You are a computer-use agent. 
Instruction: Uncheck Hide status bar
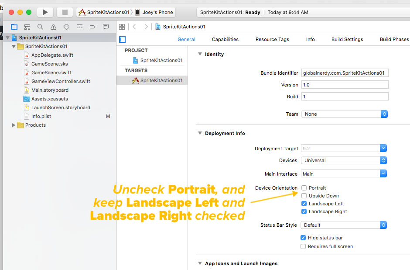tap(303, 238)
